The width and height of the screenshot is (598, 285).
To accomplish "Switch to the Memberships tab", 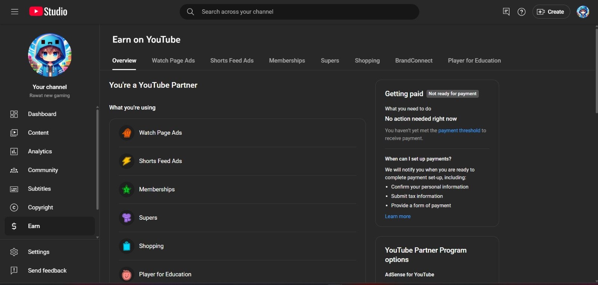I will [287, 60].
